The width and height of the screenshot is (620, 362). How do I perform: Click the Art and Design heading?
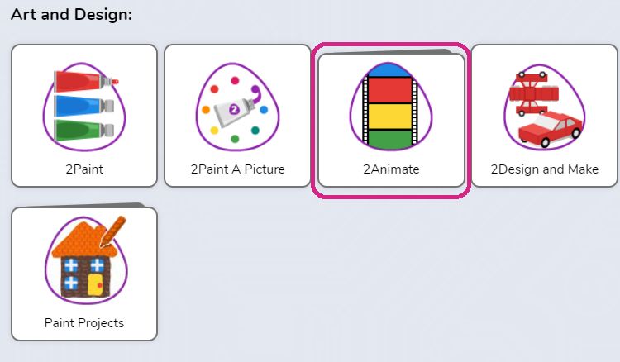pyautogui.click(x=72, y=15)
